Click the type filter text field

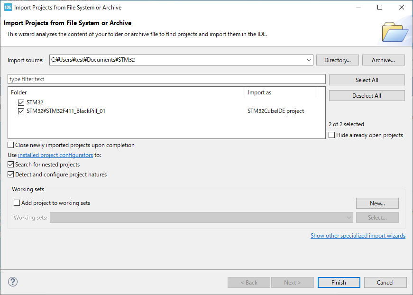(x=166, y=79)
